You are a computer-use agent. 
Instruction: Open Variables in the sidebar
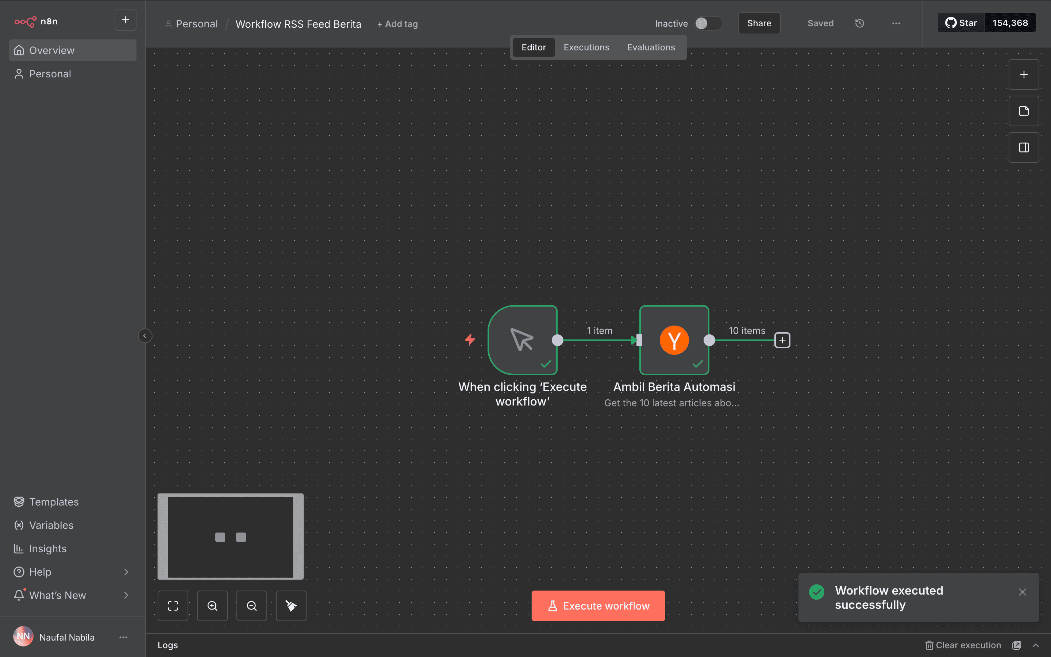[73, 525]
